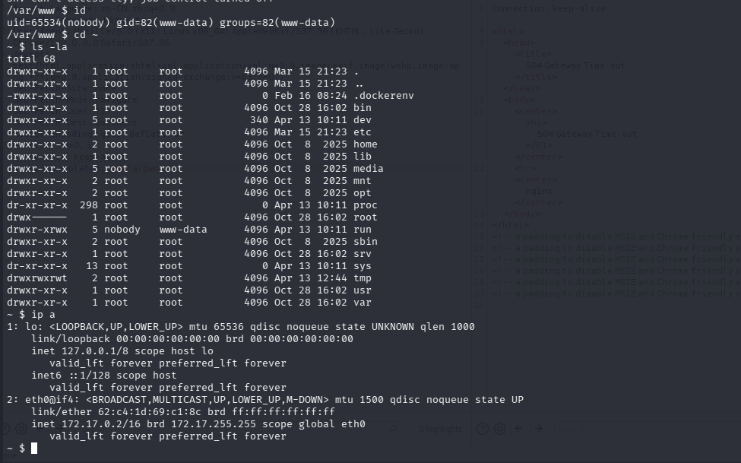Click the "tmp" directory name in listing
Image resolution: width=741 pixels, height=463 pixels.
point(363,278)
